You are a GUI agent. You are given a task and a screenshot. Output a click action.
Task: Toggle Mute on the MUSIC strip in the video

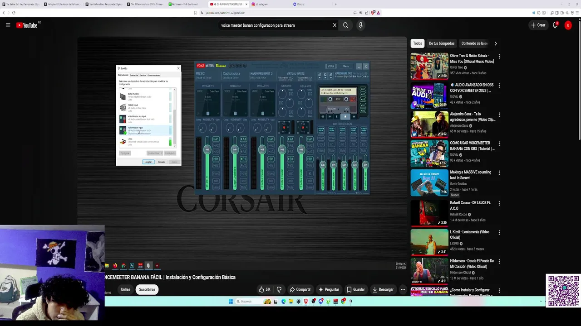click(216, 187)
